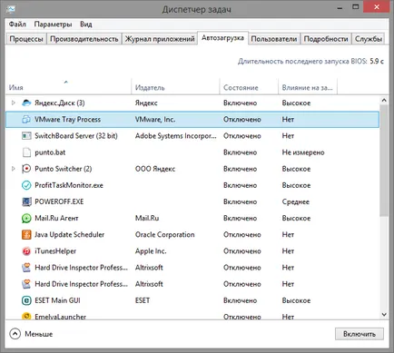Click the Яндекс.Диск cloud icon

point(26,103)
